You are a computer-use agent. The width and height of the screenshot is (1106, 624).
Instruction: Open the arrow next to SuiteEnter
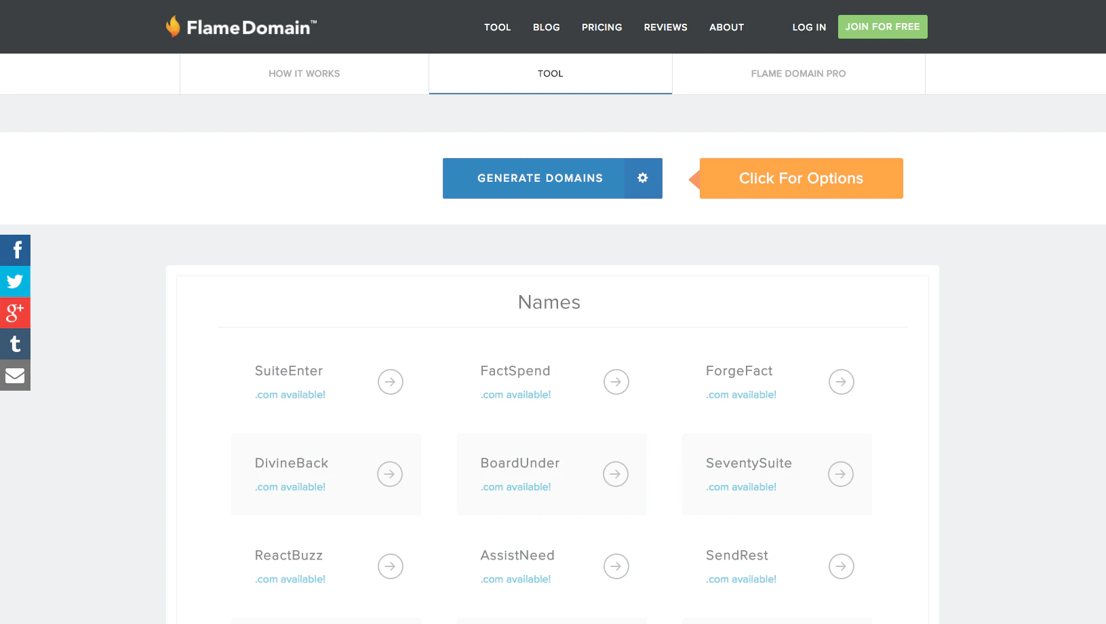click(x=391, y=382)
